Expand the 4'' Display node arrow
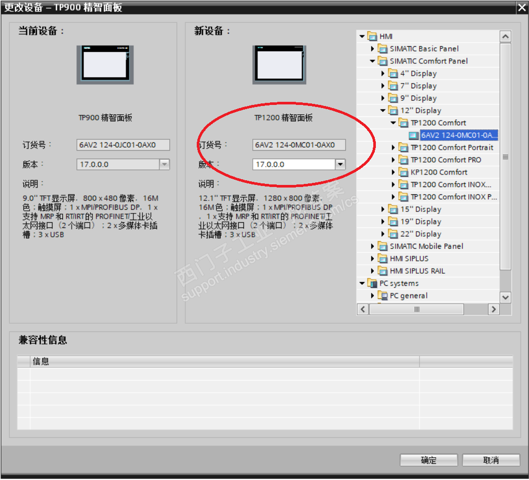The height and width of the screenshot is (480, 529). point(383,74)
